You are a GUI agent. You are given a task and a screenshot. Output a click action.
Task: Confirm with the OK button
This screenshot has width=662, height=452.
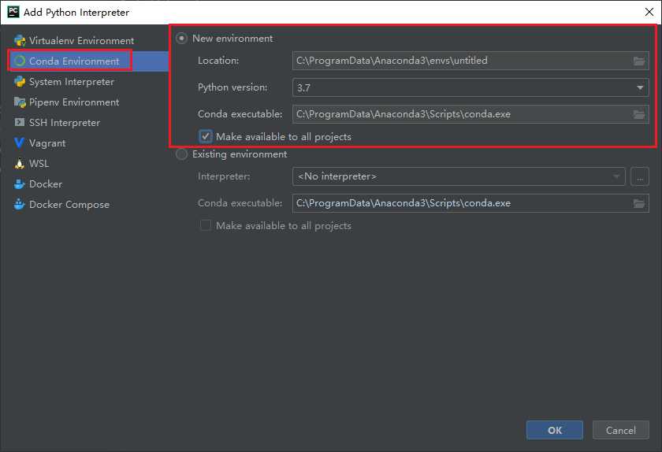(x=554, y=430)
